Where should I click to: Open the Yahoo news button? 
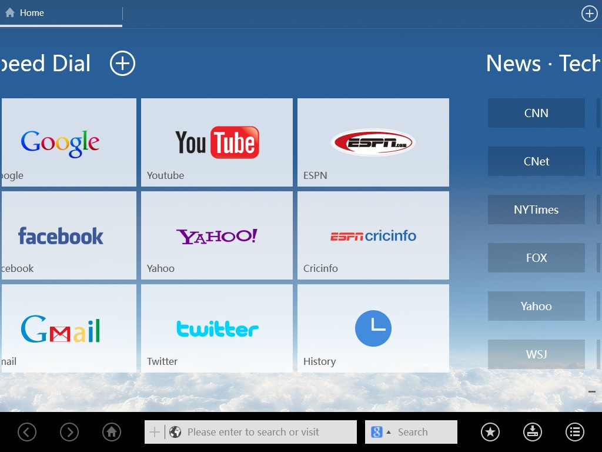pos(536,306)
